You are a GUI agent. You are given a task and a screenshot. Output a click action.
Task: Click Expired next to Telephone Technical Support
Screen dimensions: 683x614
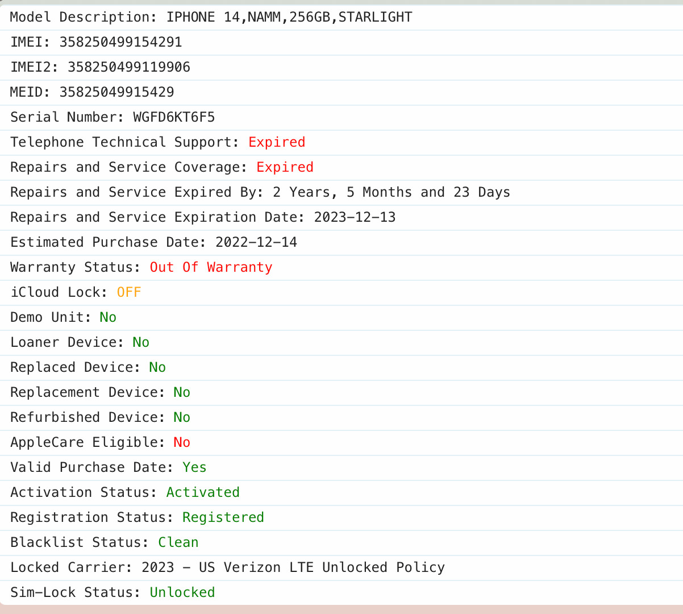pyautogui.click(x=277, y=142)
